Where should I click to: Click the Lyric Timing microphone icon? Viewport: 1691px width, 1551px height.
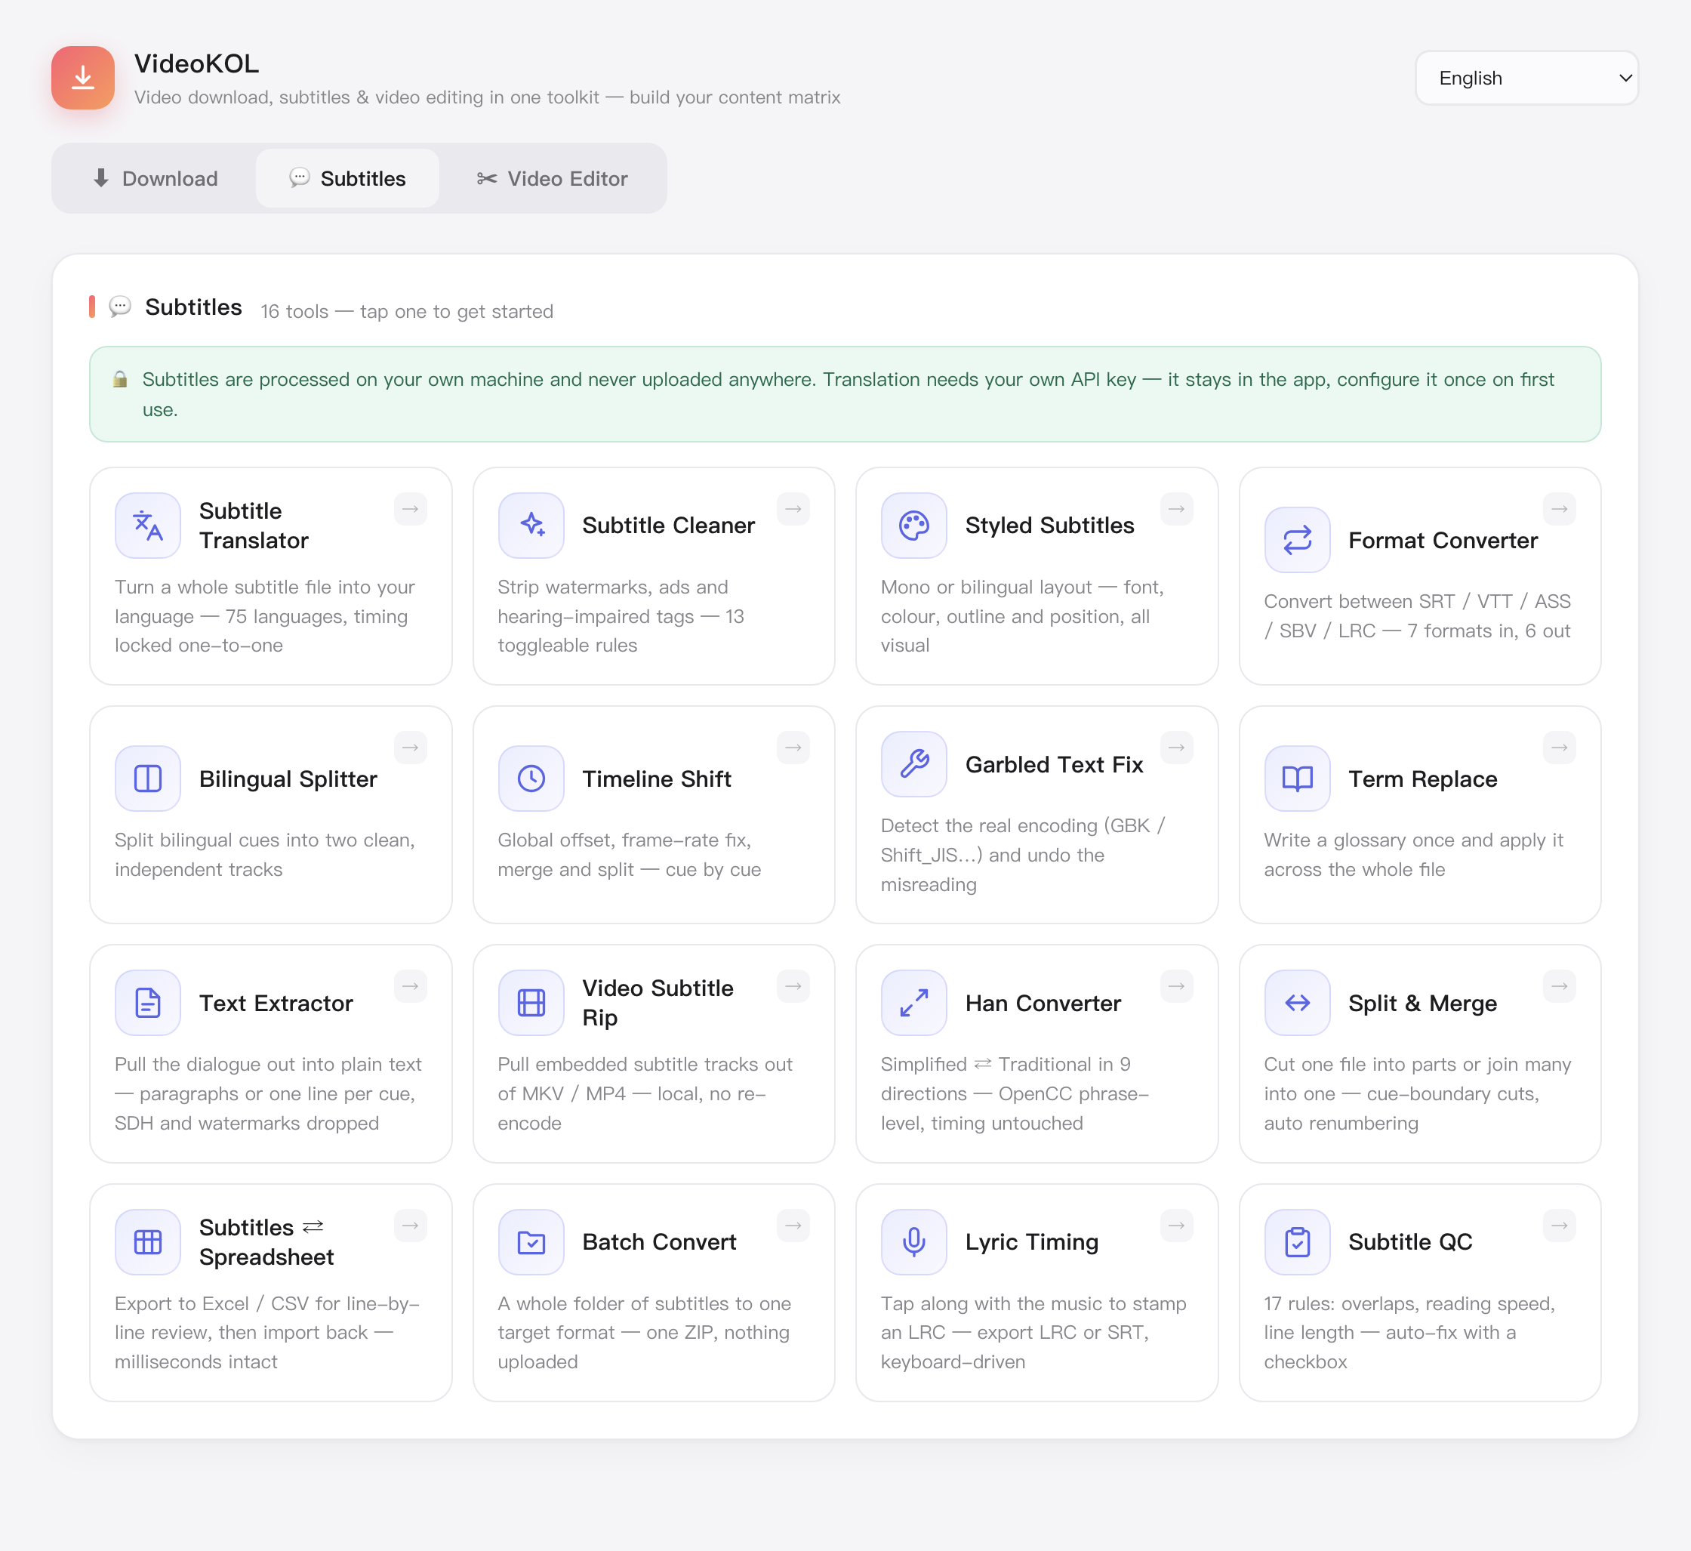914,1242
